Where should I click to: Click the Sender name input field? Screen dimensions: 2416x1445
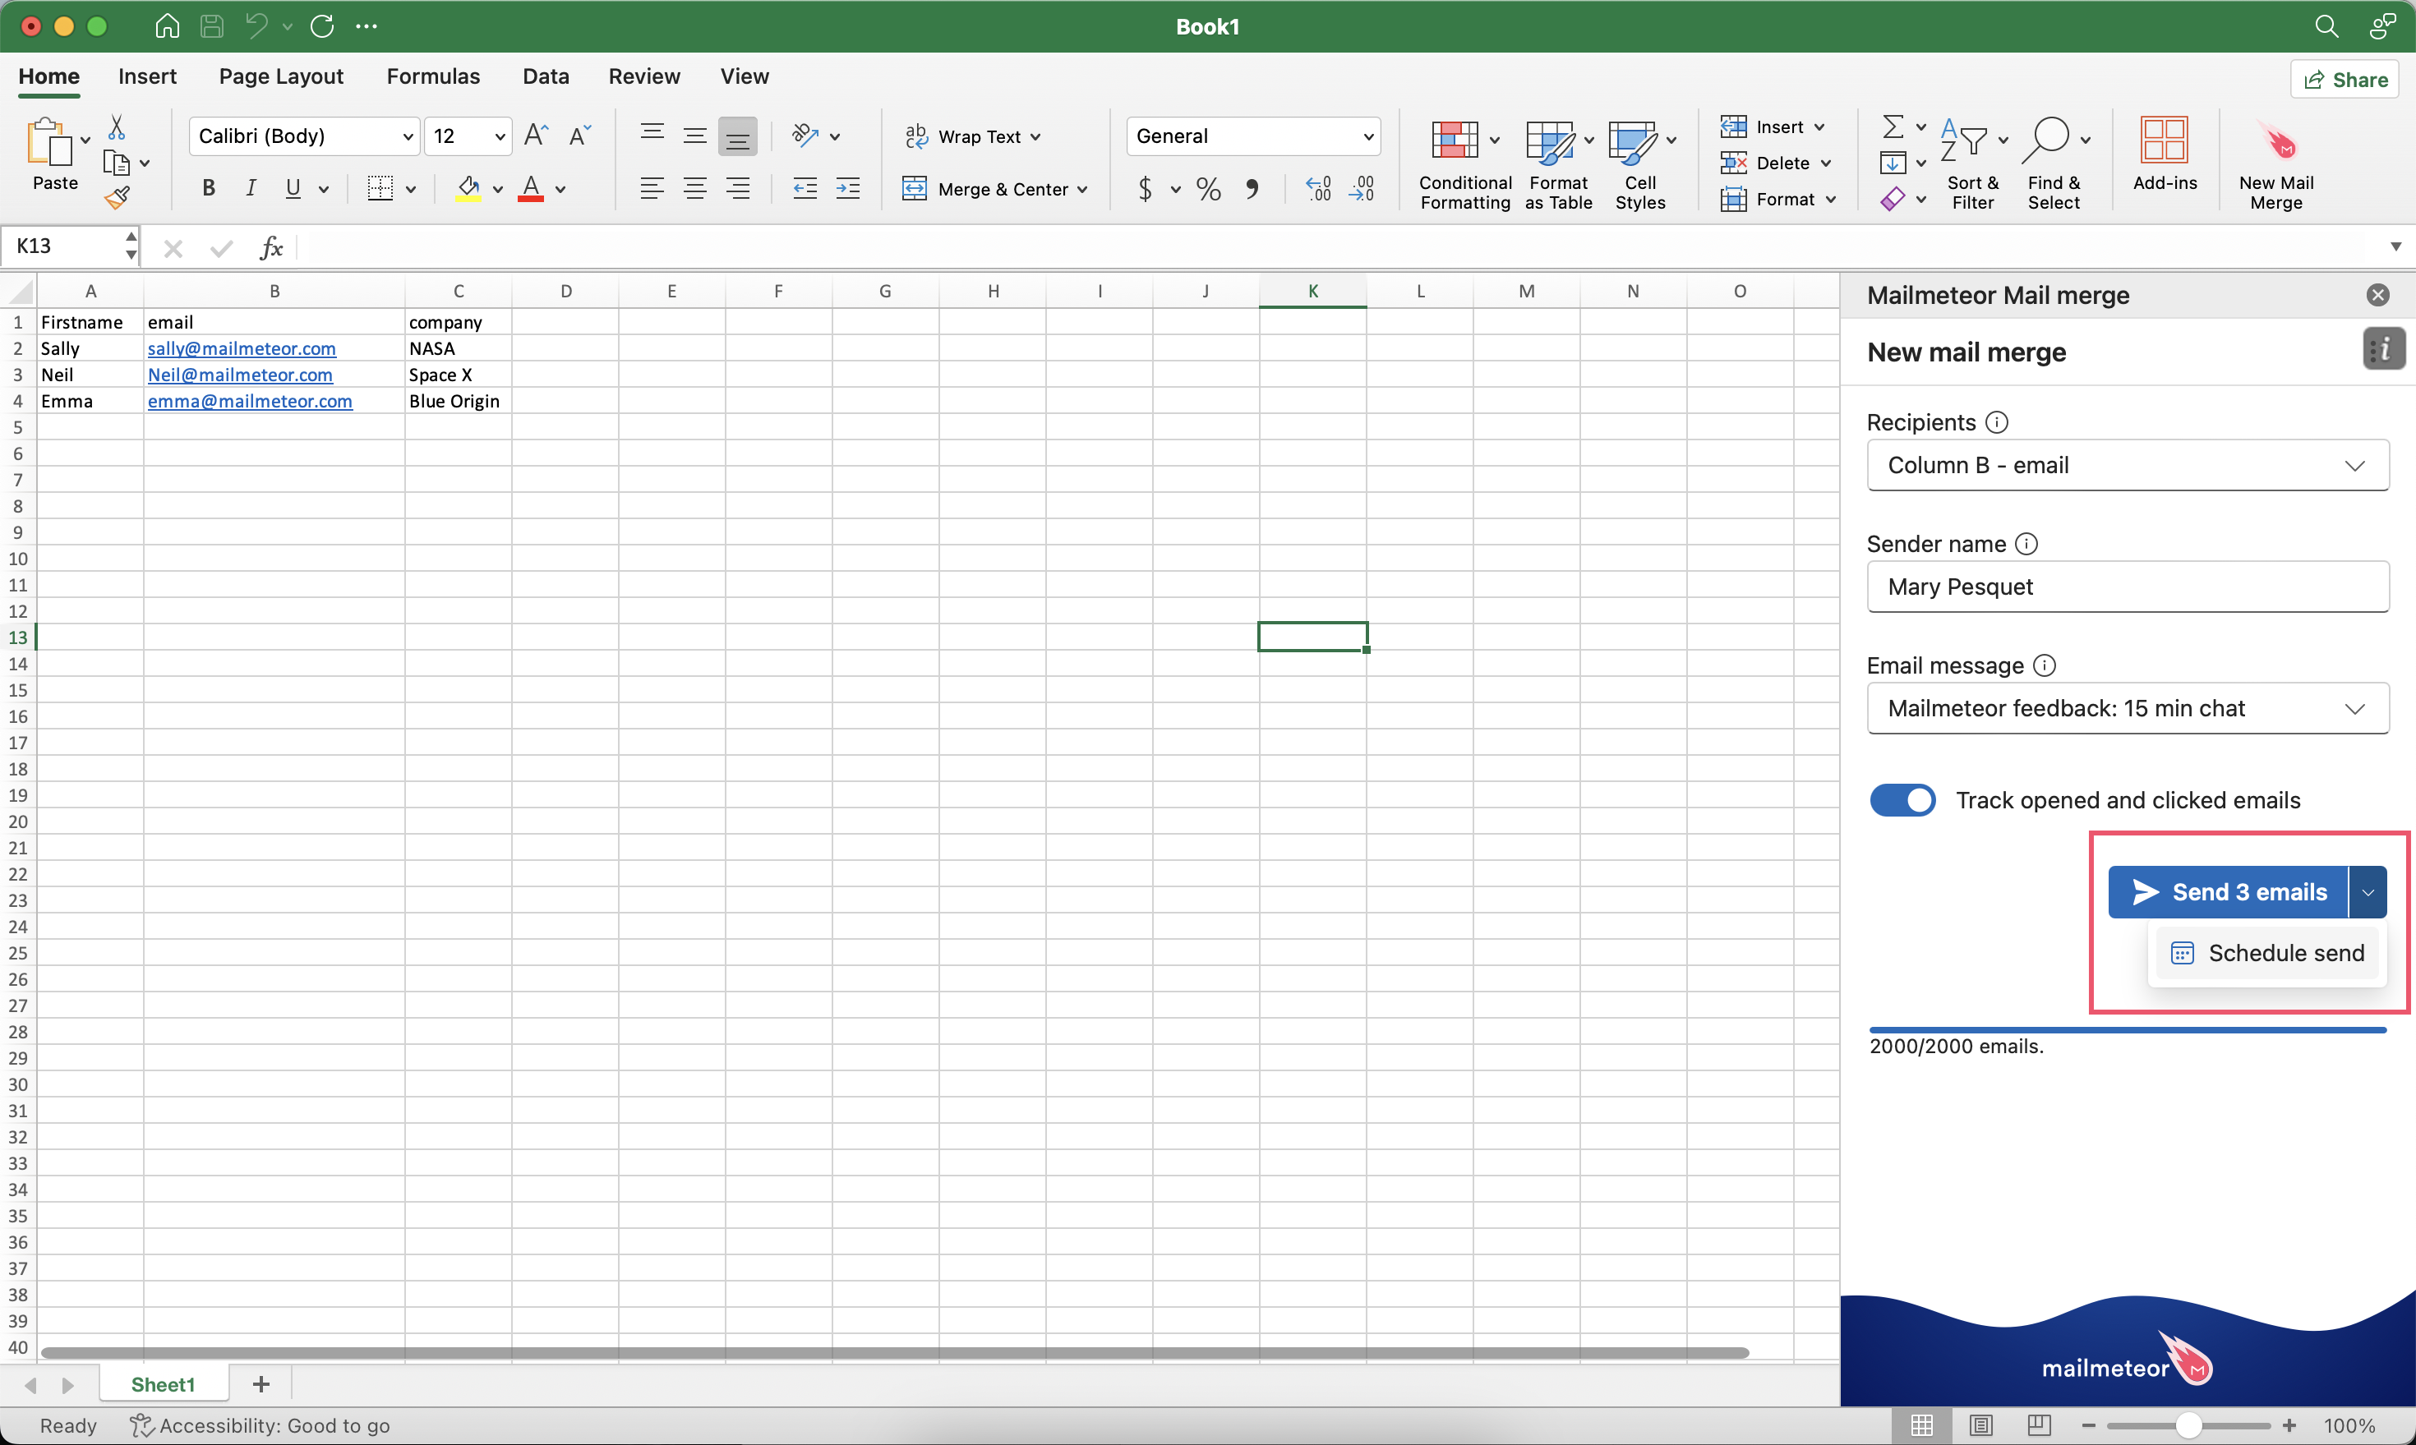point(2128,585)
